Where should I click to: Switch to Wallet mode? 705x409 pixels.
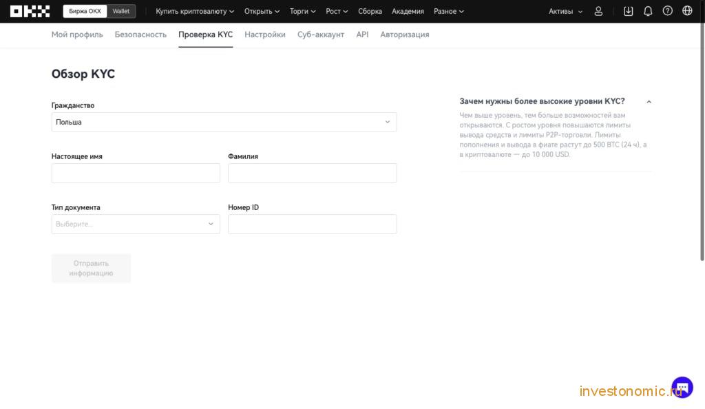tap(121, 11)
